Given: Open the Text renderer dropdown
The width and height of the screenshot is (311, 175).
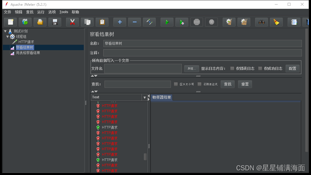Looking at the screenshot, I should pos(145,97).
